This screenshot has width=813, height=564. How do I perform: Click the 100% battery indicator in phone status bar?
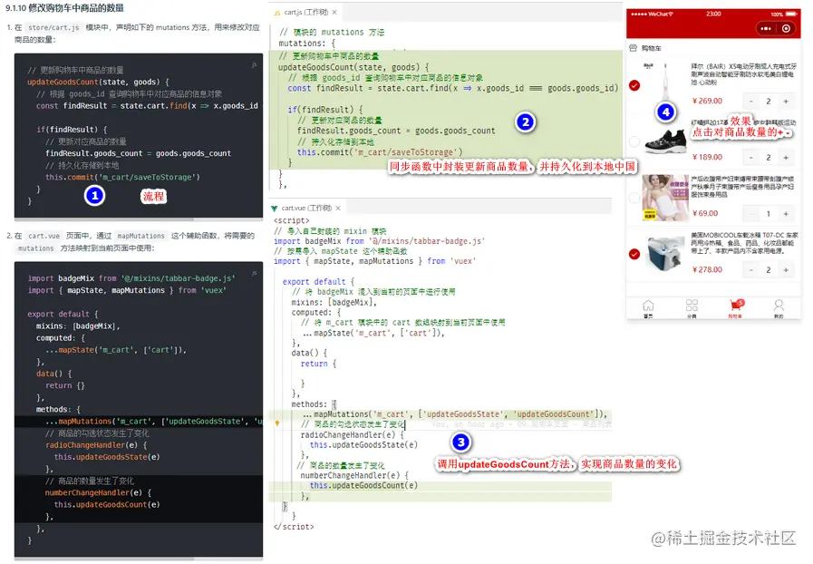tap(784, 14)
